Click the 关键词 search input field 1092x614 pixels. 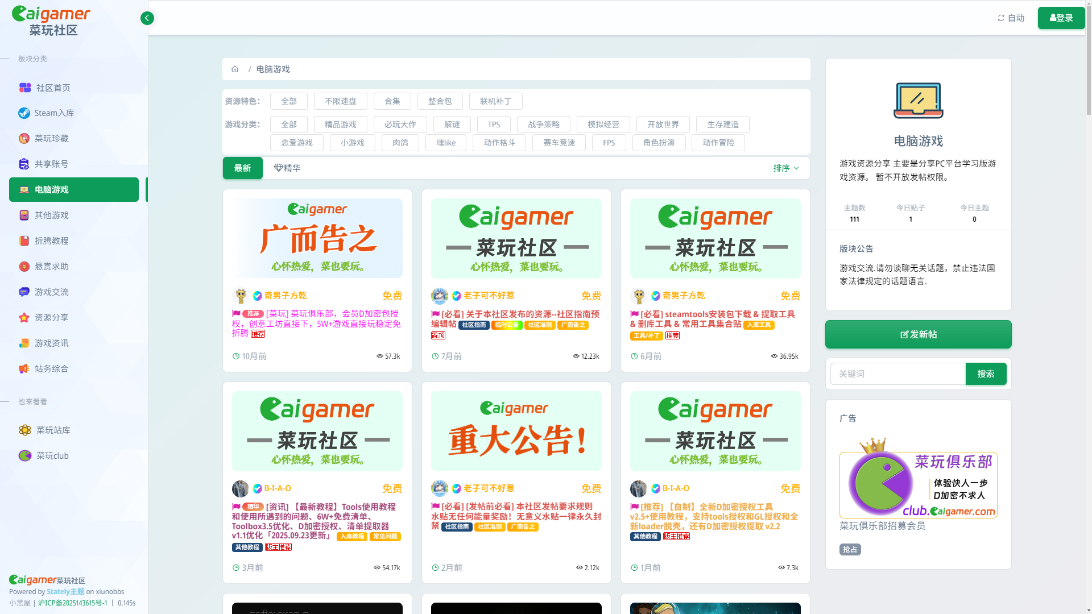[897, 374]
